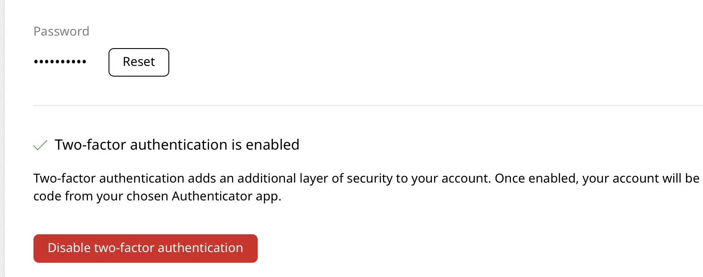This screenshot has height=277, width=703.
Task: Select the hidden password field under 'Password'
Action: click(59, 61)
